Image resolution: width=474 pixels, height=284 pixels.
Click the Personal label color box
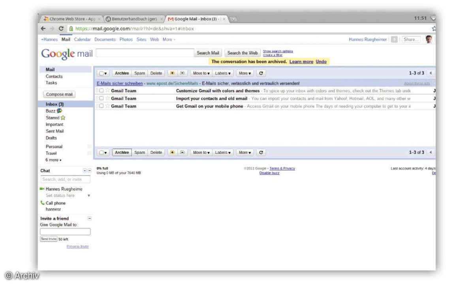point(89,147)
